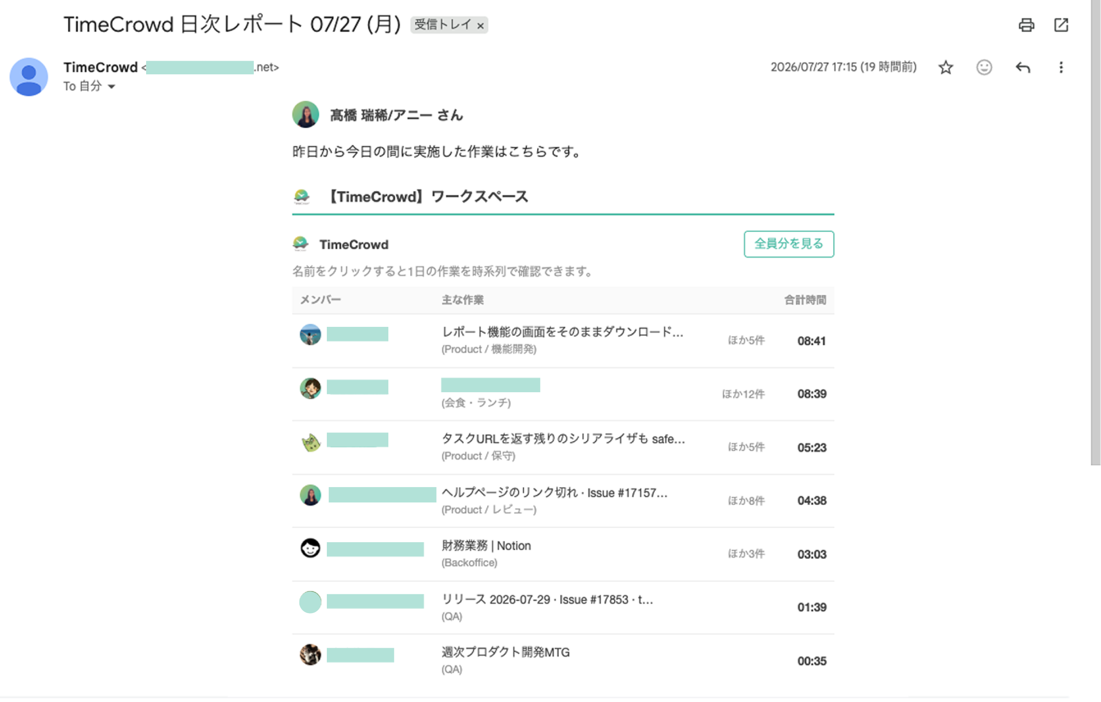Image resolution: width=1101 pixels, height=702 pixels.
Task: Open the email in a new window
Action: [x=1061, y=25]
